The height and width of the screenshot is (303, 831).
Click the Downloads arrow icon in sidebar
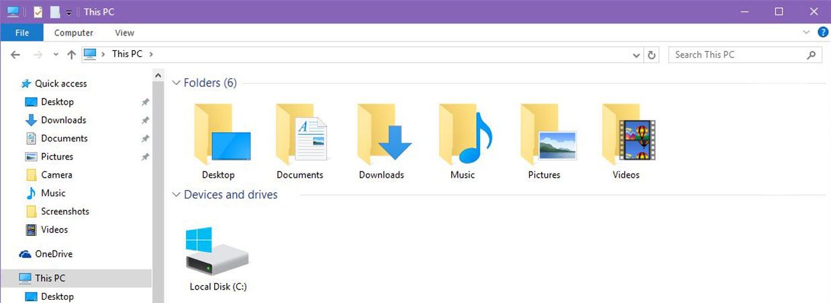(x=31, y=120)
